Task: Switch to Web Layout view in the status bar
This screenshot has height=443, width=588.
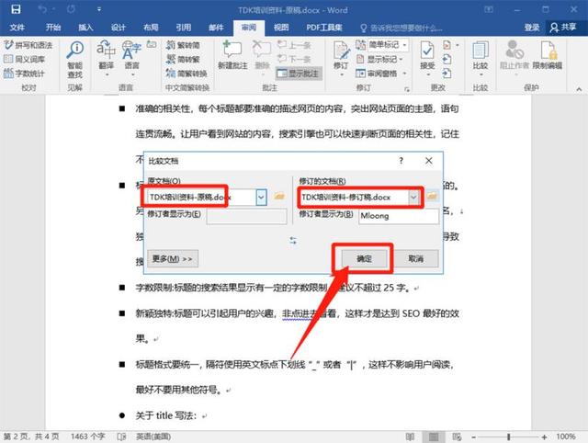Action: (x=457, y=437)
